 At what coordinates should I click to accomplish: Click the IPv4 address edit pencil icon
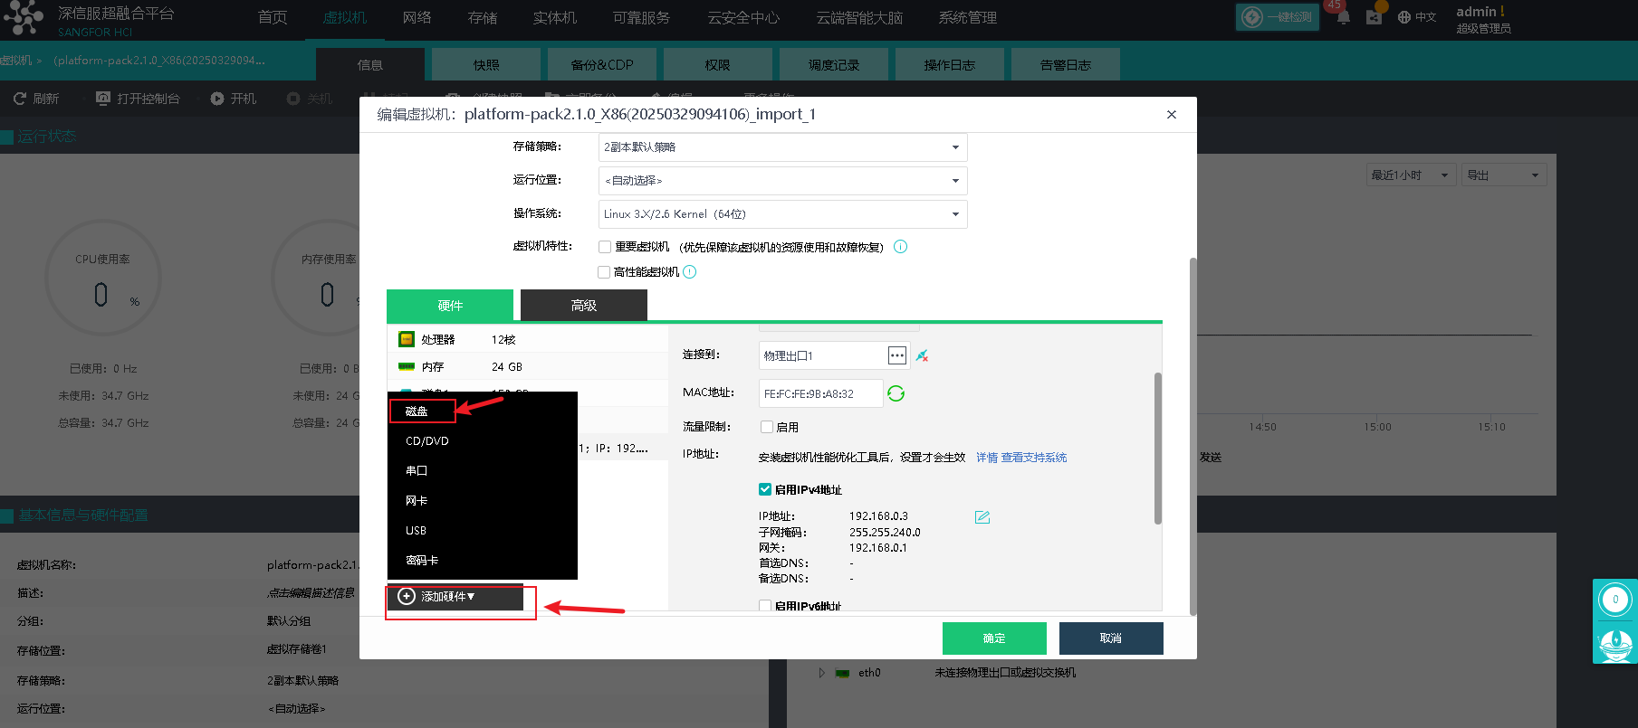(982, 517)
